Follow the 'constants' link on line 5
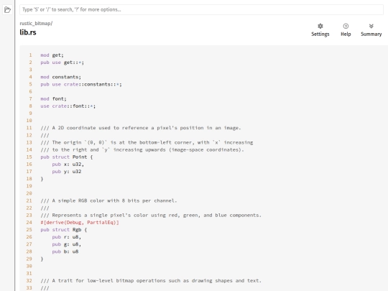 tap(97, 84)
